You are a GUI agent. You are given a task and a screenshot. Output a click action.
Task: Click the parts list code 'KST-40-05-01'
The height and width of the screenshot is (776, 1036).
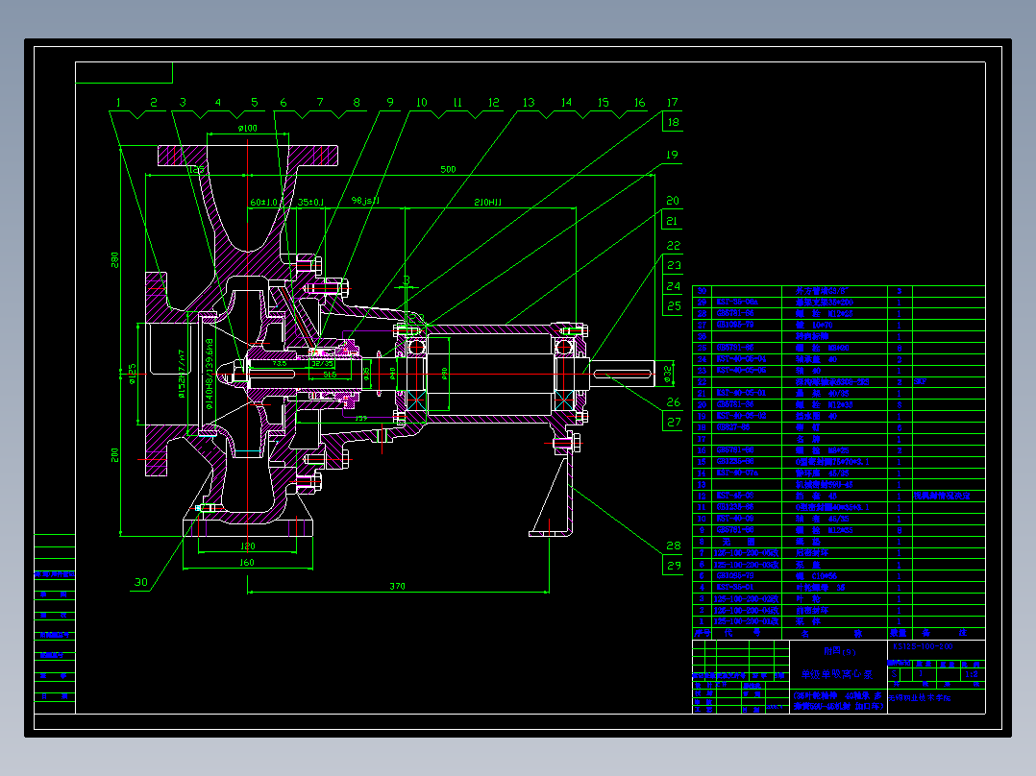point(741,393)
